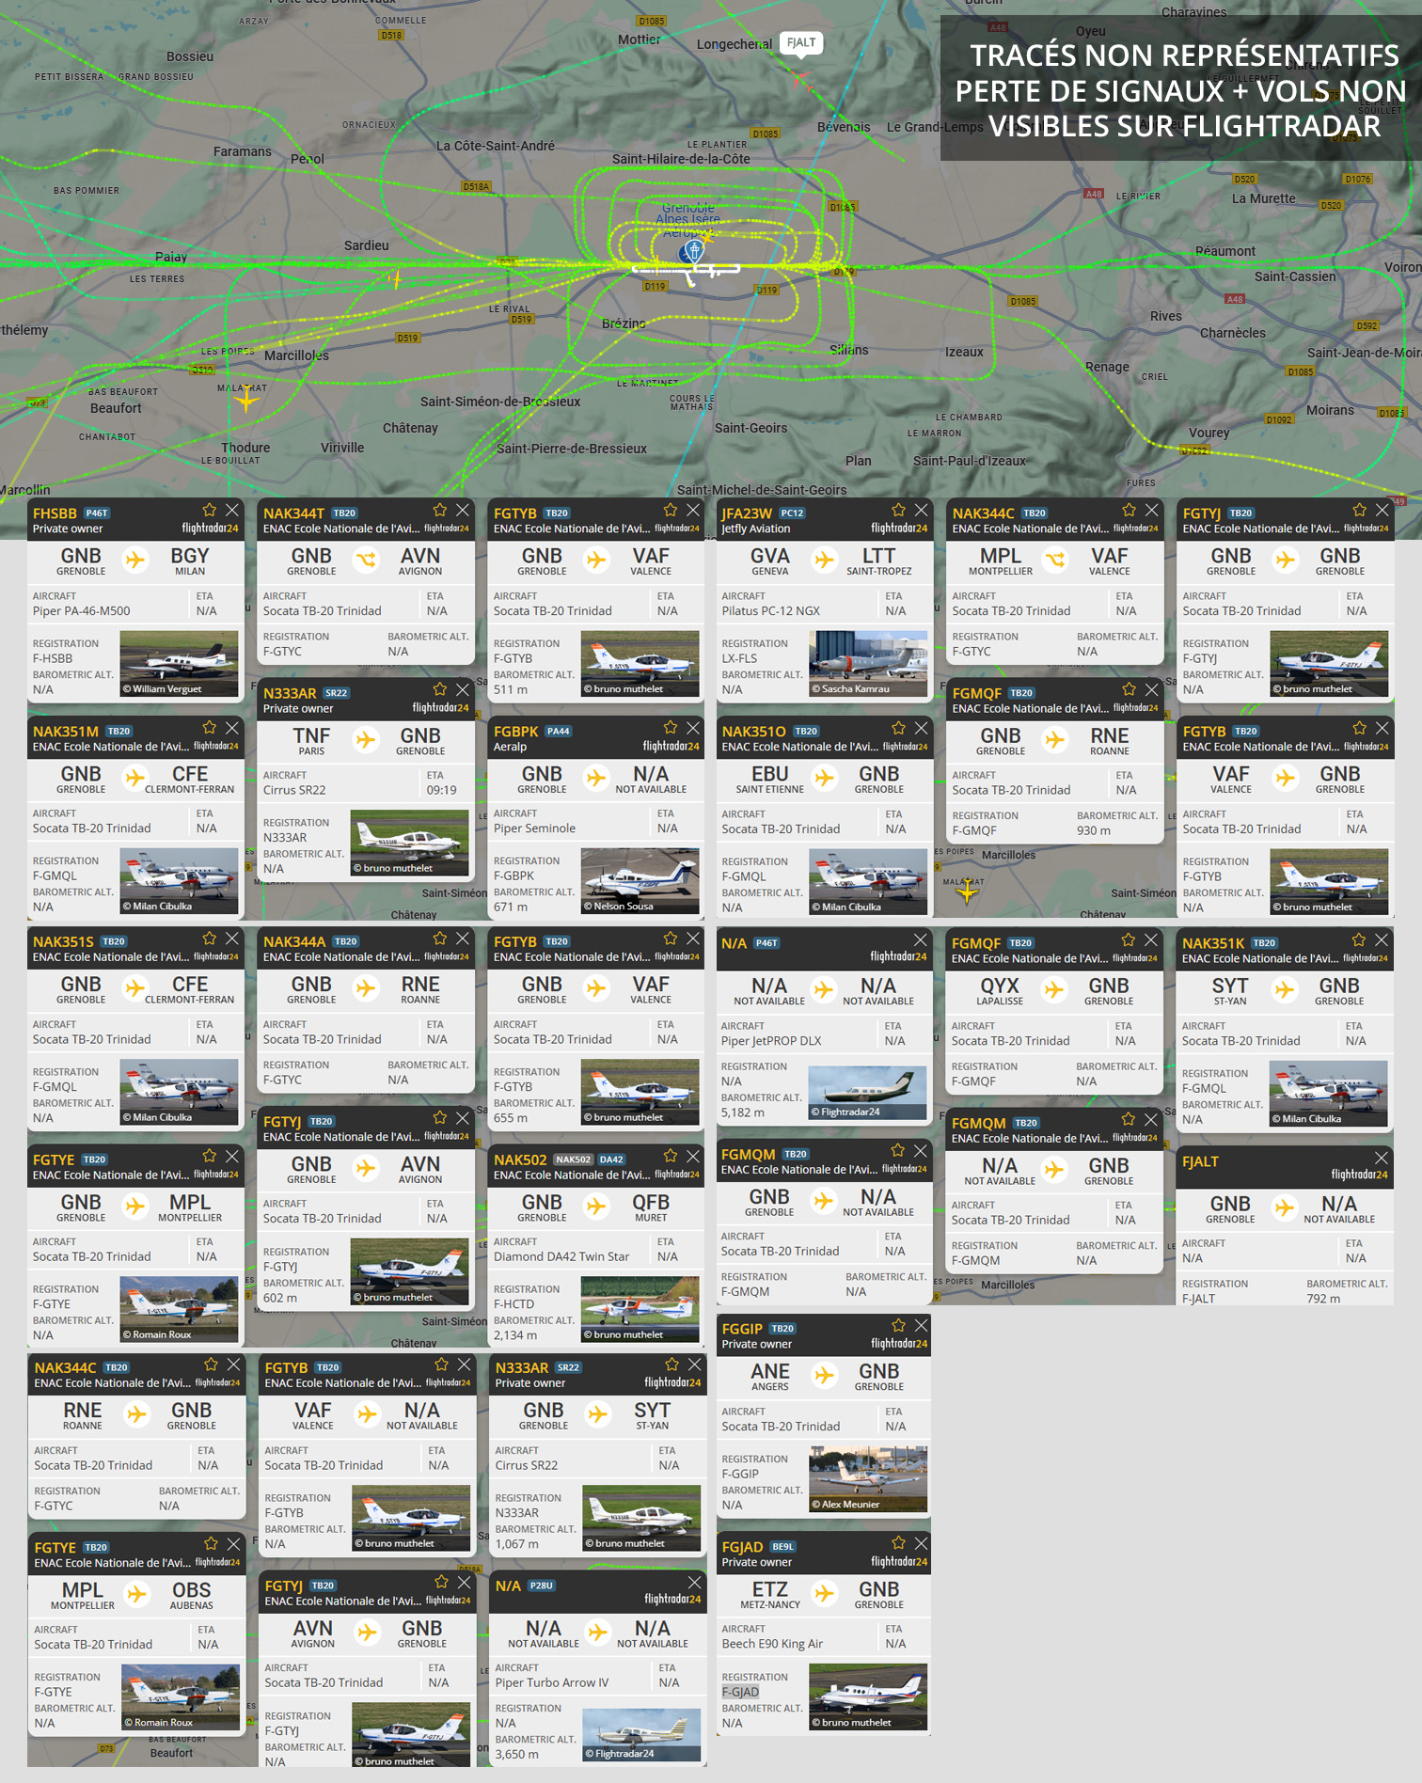Click the PC12 aircraft type badge
This screenshot has width=1422, height=1783.
792,513
